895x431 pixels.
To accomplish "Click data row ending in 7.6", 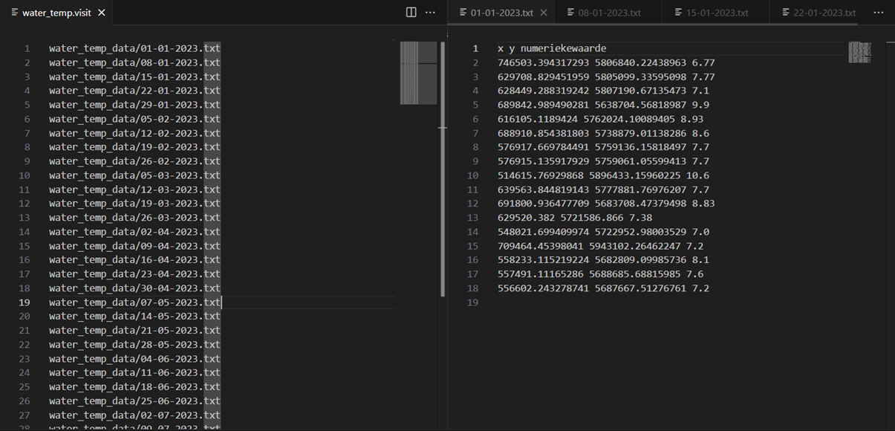I will click(x=600, y=274).
